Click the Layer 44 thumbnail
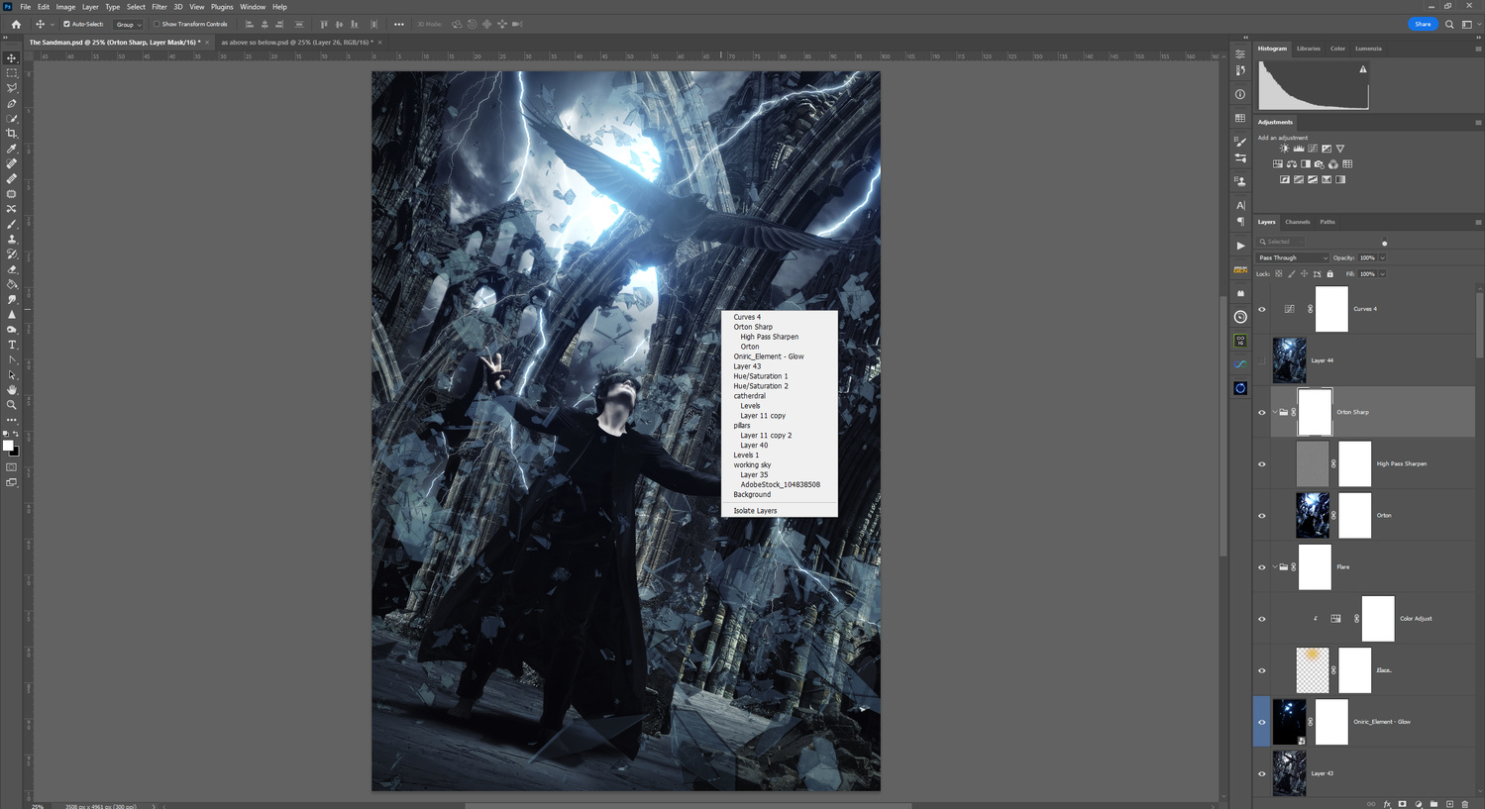This screenshot has width=1485, height=809. (x=1289, y=360)
